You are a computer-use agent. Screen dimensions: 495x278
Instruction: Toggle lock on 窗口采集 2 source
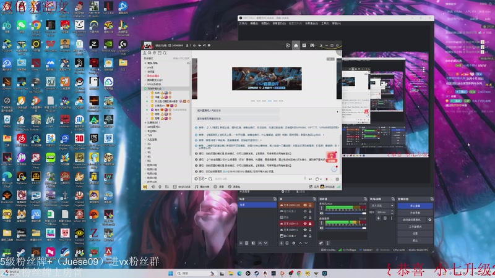pos(310,236)
